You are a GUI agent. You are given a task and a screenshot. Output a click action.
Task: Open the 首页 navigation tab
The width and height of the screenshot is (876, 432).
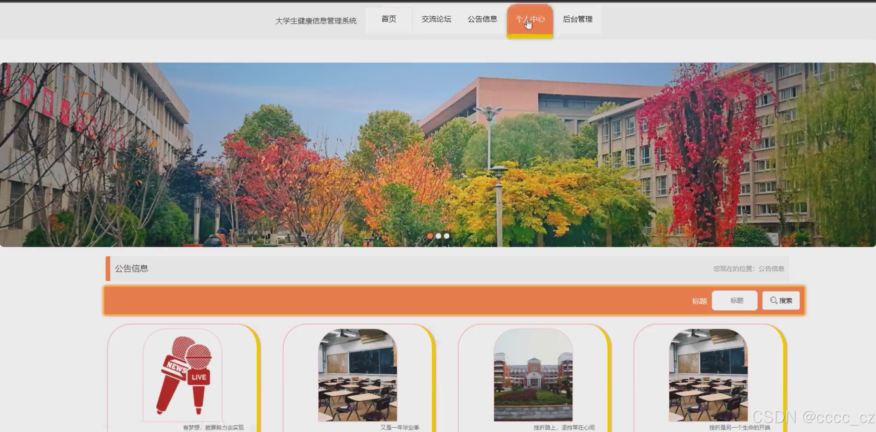(x=389, y=19)
